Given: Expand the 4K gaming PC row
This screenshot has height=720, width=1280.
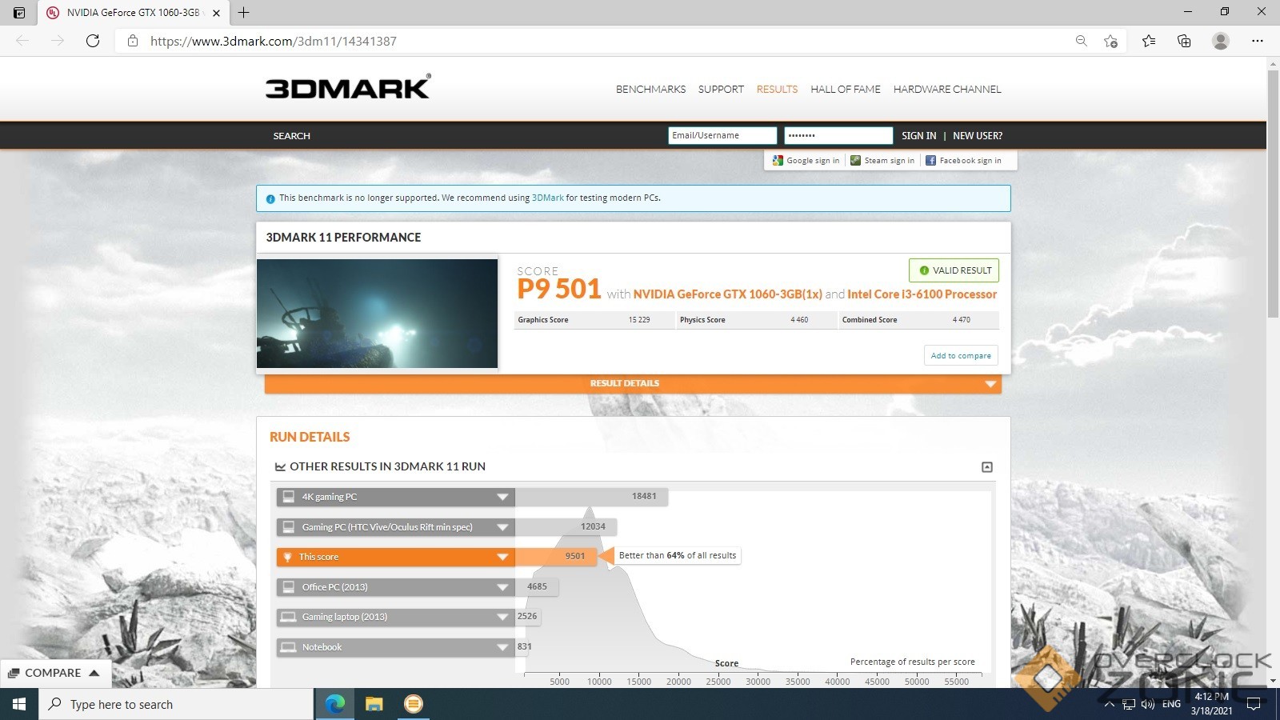Looking at the screenshot, I should [x=502, y=497].
